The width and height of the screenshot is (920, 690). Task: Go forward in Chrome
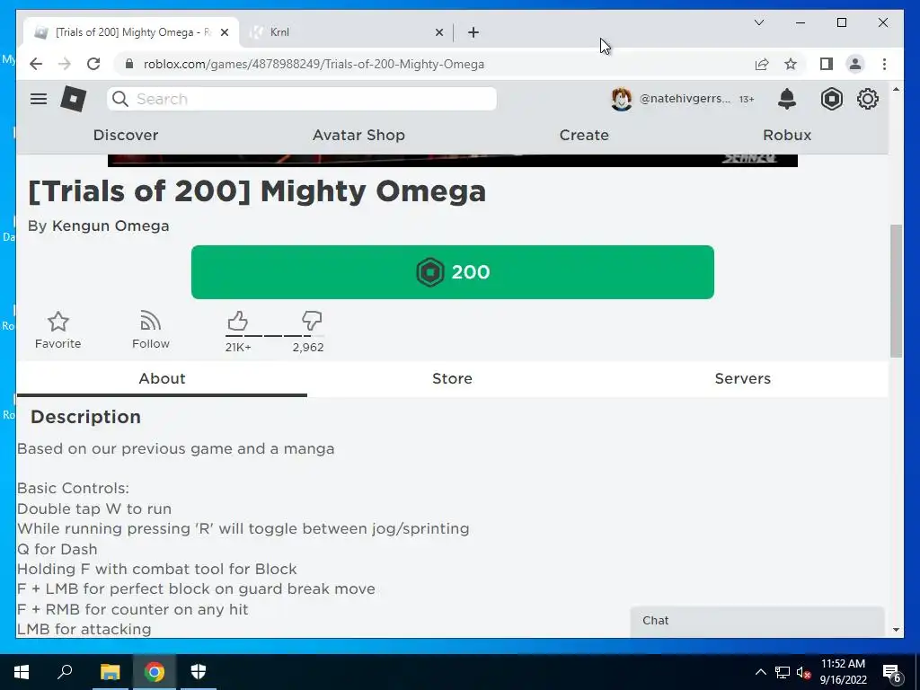[65, 64]
